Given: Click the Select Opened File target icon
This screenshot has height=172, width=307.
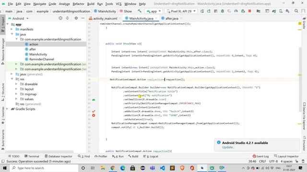Looking at the screenshot, I should coord(60,18).
